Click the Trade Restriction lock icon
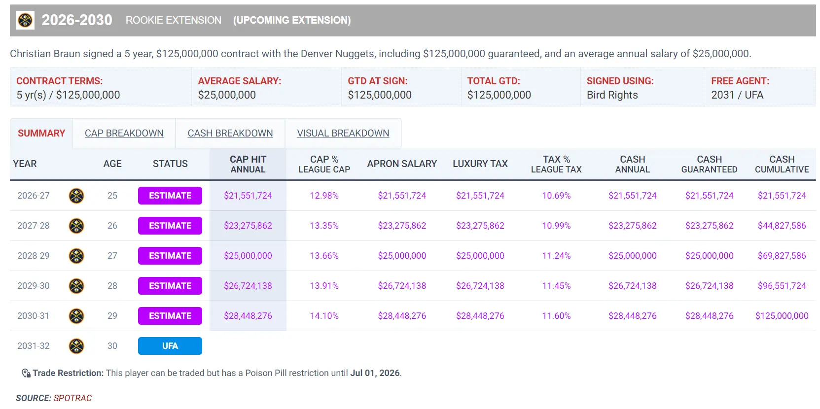This screenshot has width=820, height=409. coord(26,374)
